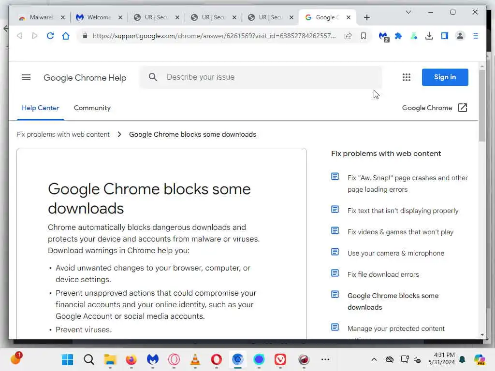Open Windows Start menu in taskbar

click(67, 359)
